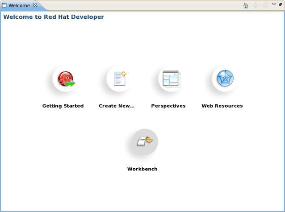The width and height of the screenshot is (285, 212).
Task: Click the forward navigation arrow
Action: (x=265, y=5)
